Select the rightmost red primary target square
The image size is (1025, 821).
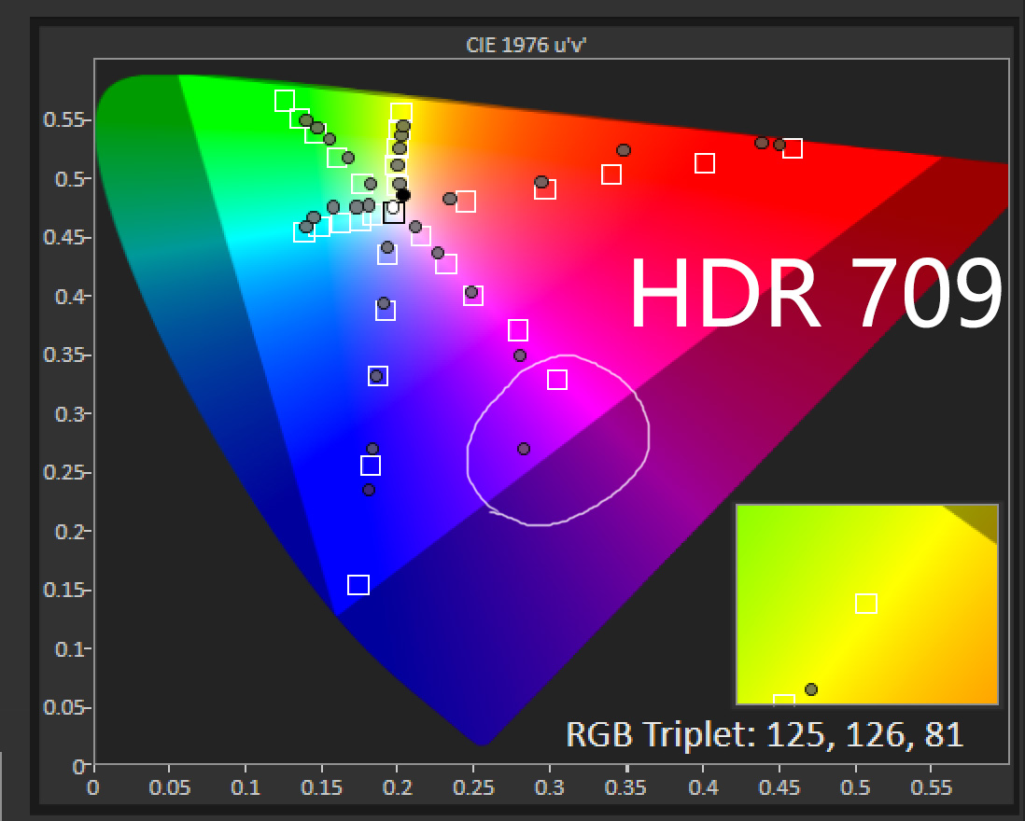[x=793, y=148]
